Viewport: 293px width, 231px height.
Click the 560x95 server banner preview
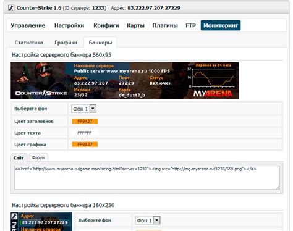click(x=124, y=80)
